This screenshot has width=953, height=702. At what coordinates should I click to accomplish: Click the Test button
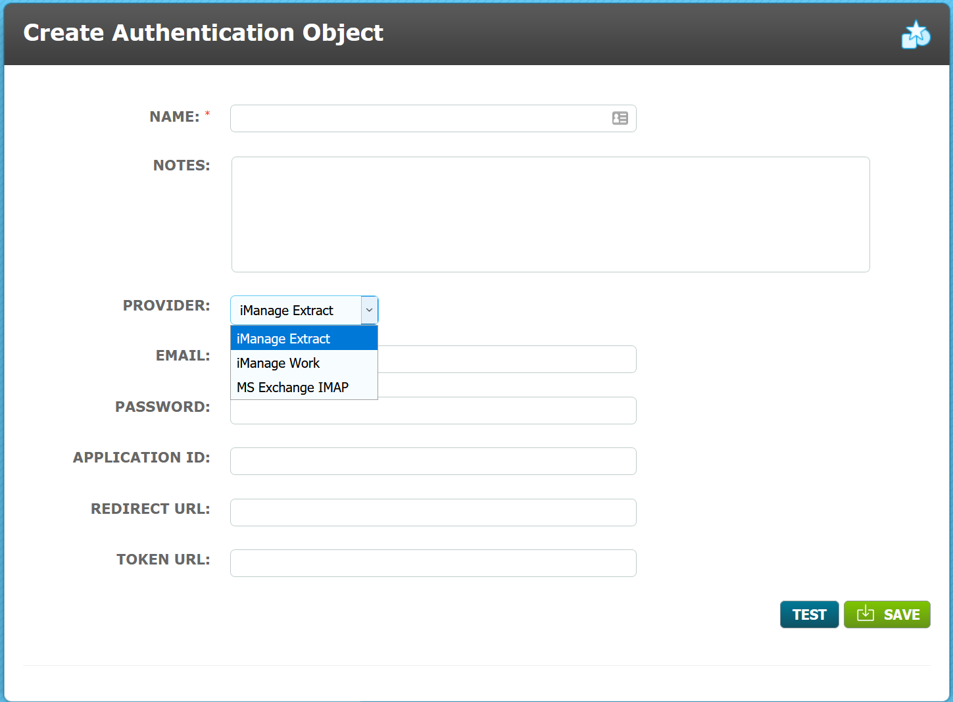[809, 614]
